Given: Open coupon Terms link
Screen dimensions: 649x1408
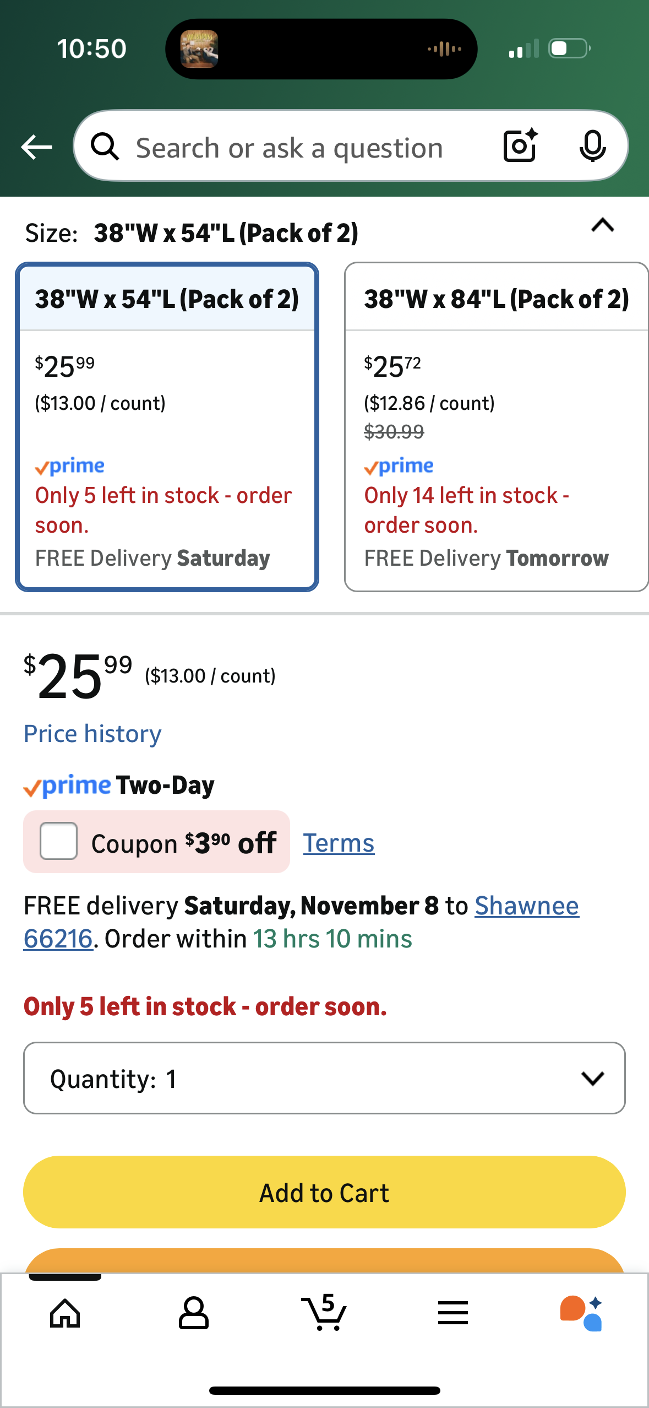Looking at the screenshot, I should (339, 843).
